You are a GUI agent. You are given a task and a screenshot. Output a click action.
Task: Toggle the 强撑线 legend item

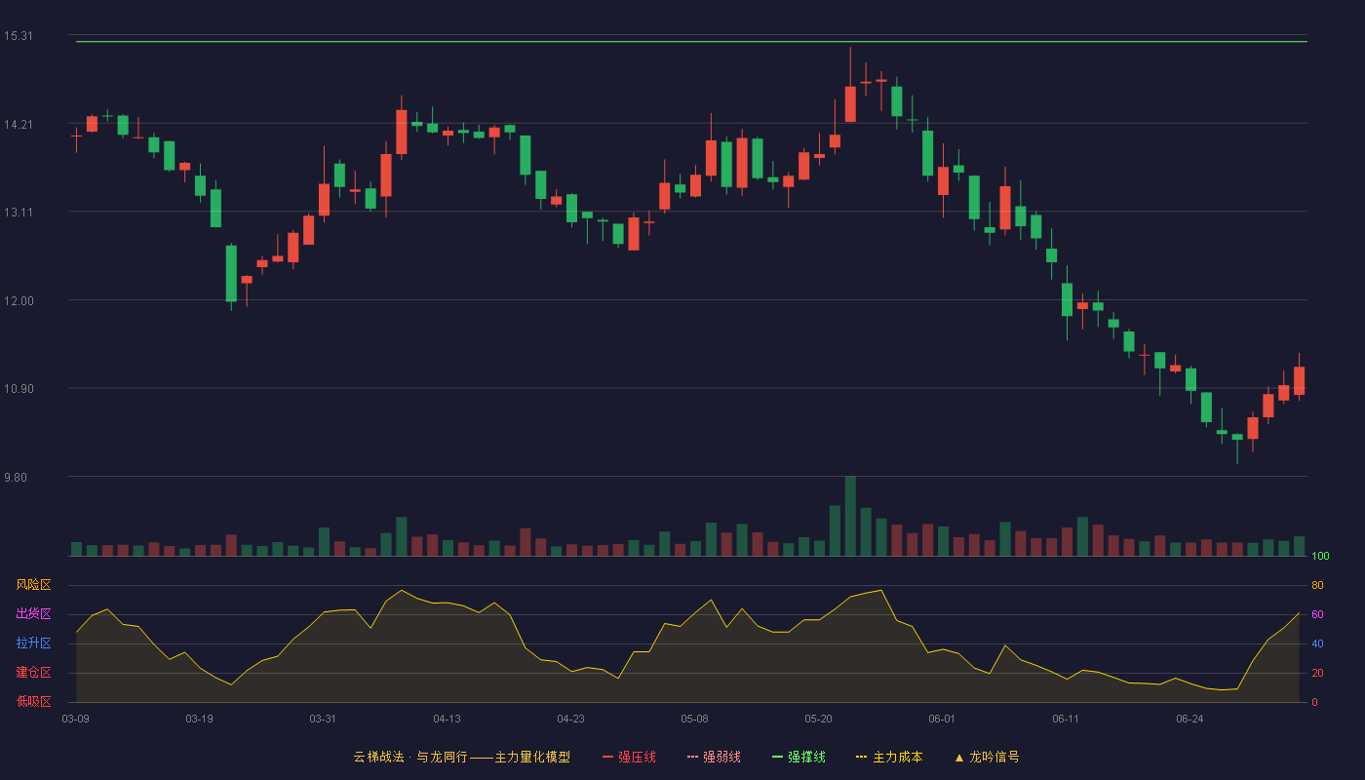click(x=799, y=757)
